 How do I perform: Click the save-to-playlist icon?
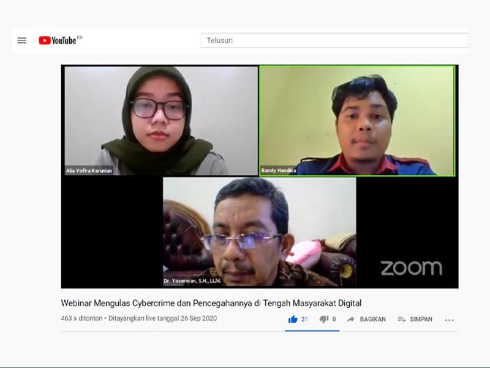pos(402,319)
